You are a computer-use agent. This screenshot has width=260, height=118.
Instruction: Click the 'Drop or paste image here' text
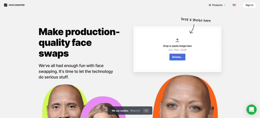tap(177, 46)
